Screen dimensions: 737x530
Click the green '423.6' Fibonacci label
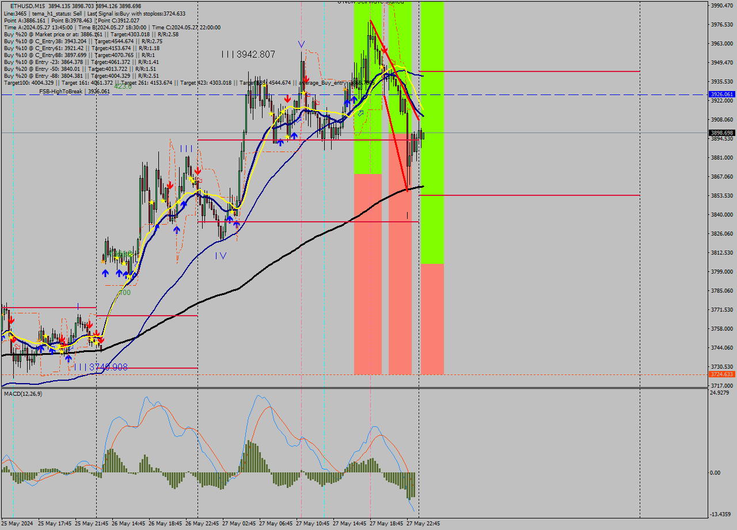tap(123, 86)
